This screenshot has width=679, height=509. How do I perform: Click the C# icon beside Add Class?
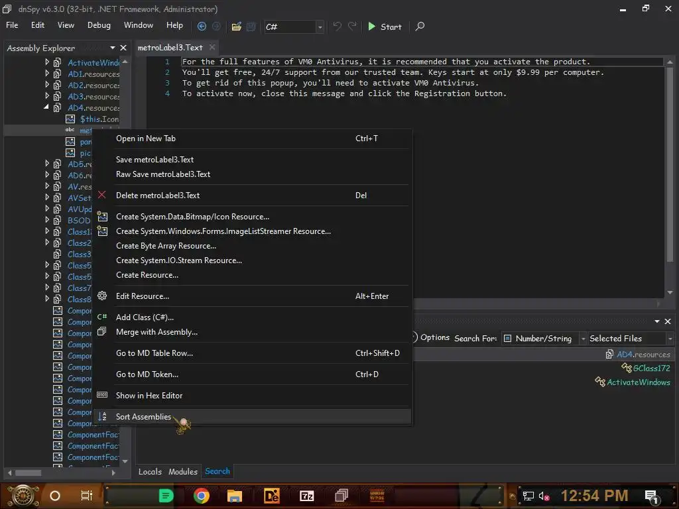[x=102, y=317]
